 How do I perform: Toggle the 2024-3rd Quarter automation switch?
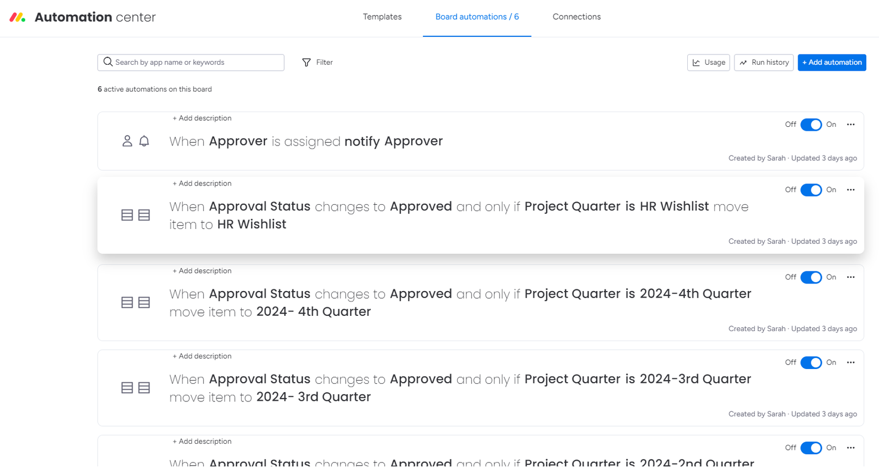click(x=811, y=362)
